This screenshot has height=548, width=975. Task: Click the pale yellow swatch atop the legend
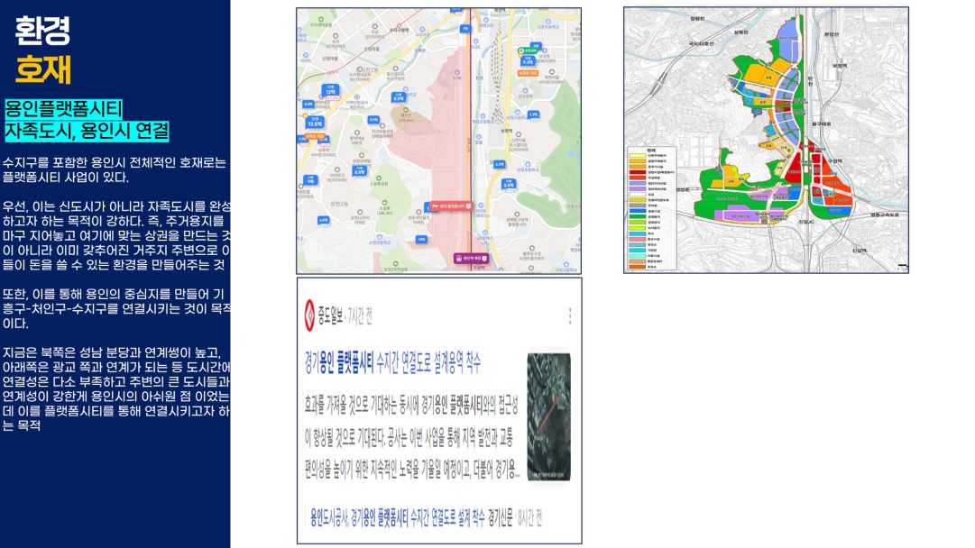638,156
